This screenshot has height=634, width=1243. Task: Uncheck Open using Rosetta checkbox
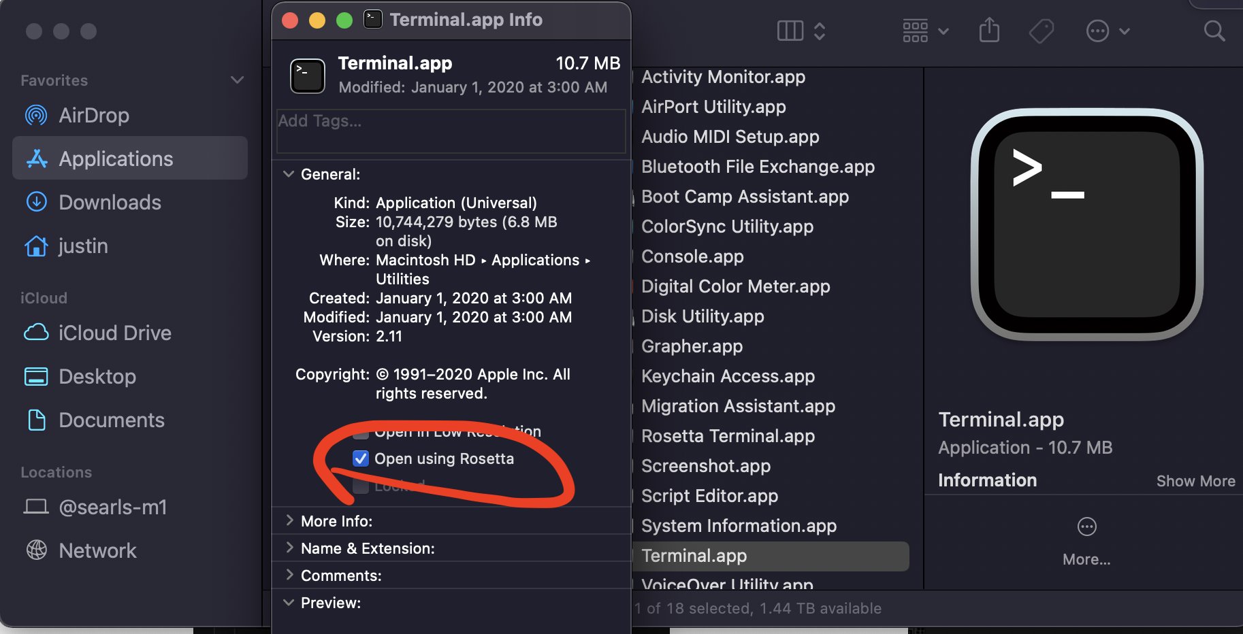[361, 458]
